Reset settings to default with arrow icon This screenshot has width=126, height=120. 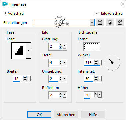point(120,22)
